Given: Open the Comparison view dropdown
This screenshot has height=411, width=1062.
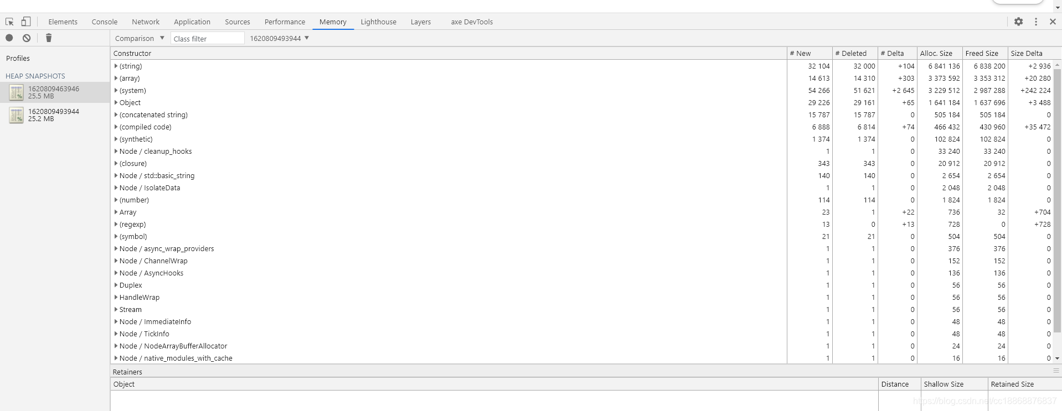Looking at the screenshot, I should [x=140, y=38].
